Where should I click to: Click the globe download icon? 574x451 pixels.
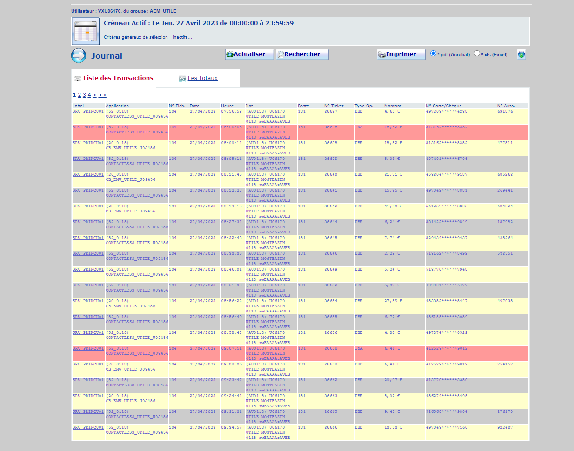tap(521, 54)
